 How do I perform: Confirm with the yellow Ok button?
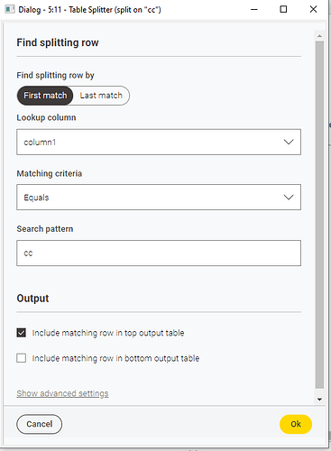tap(296, 424)
